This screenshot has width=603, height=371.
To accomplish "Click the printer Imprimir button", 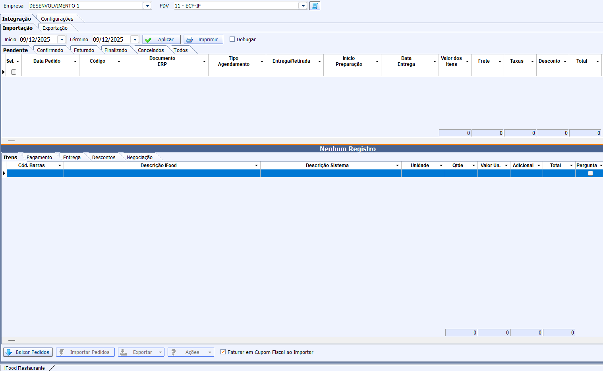I will [203, 40].
